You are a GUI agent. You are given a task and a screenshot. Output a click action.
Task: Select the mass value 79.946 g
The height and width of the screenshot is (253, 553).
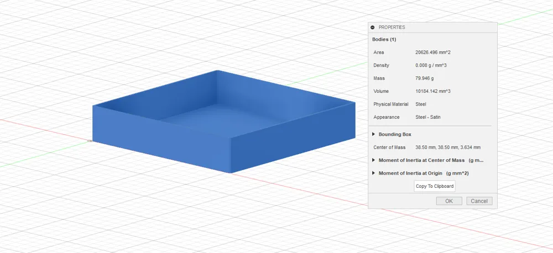[425, 78]
